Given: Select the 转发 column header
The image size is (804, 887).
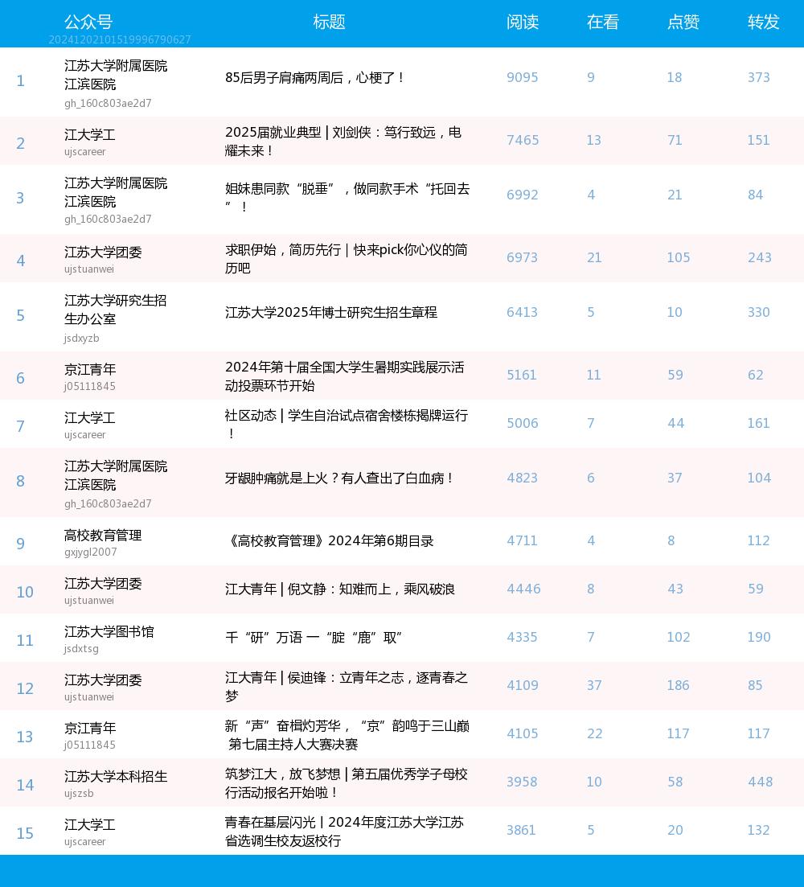Looking at the screenshot, I should click(763, 23).
